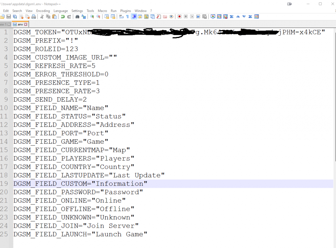This screenshot has height=248, width=336.
Task: Click the Close document toolbar icon
Action: (x=21, y=17)
